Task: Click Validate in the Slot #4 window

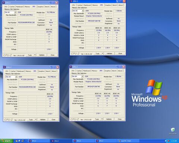Action: point(109,119)
